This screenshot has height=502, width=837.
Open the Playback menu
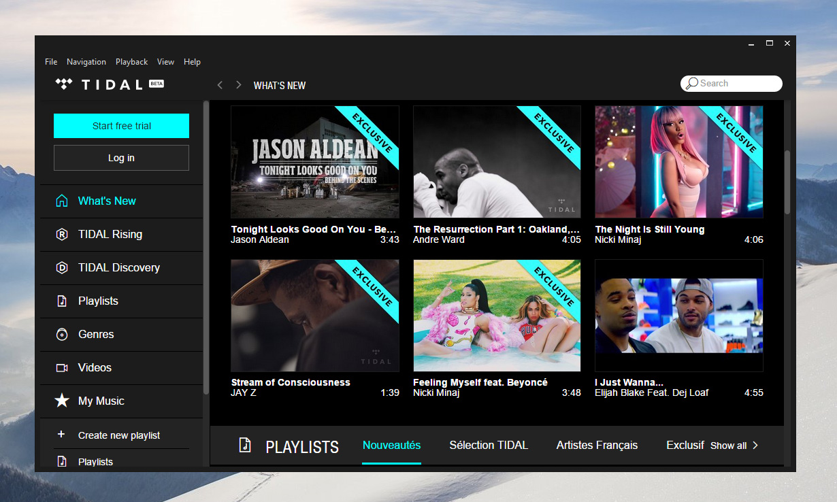click(x=131, y=62)
